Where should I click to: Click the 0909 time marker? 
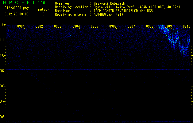[x=168, y=26]
